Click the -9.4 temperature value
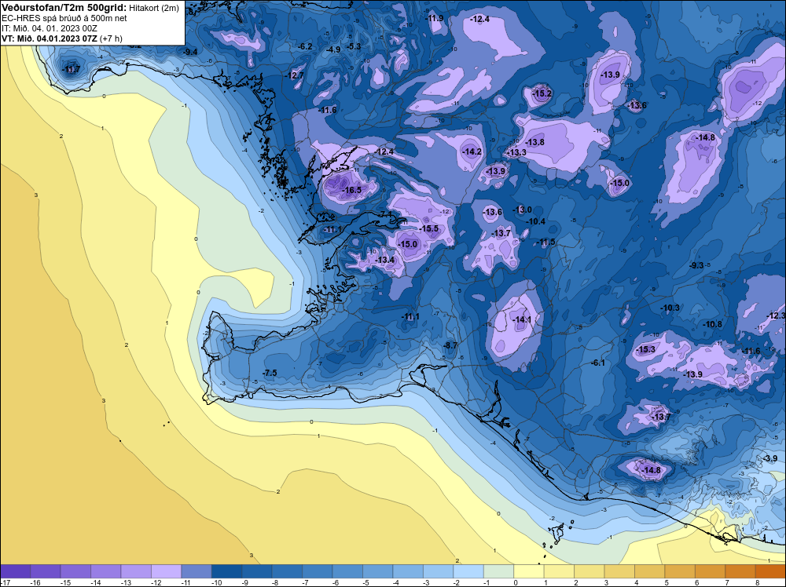Screen dimensions: 786x587 (190, 52)
